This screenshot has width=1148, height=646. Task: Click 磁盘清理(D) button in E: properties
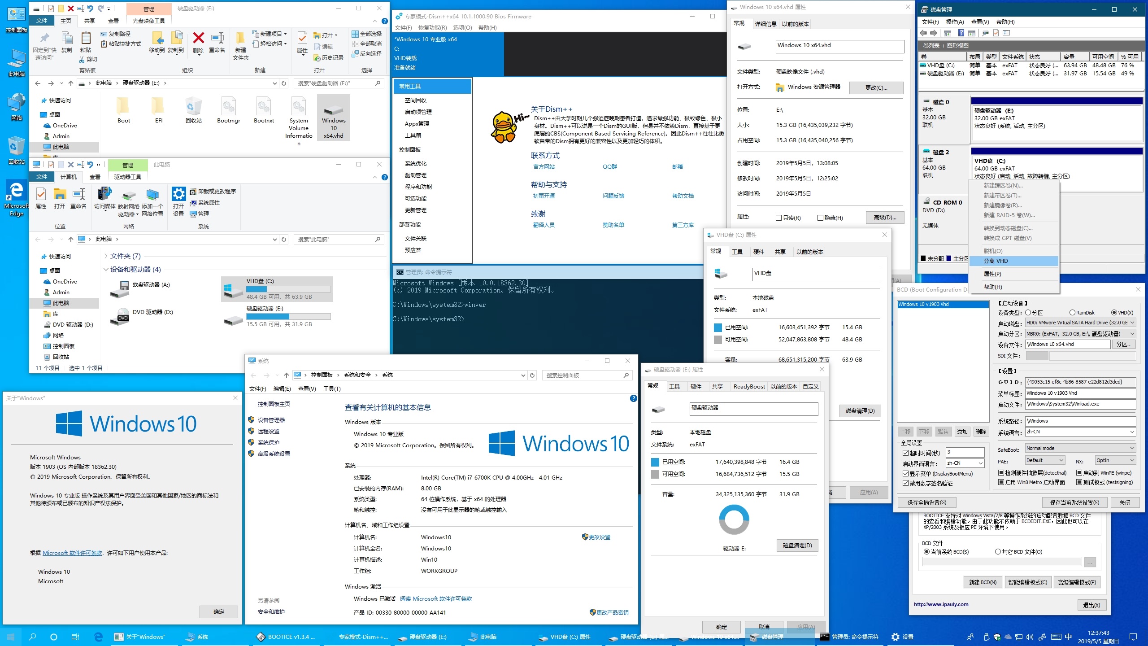coord(797,546)
